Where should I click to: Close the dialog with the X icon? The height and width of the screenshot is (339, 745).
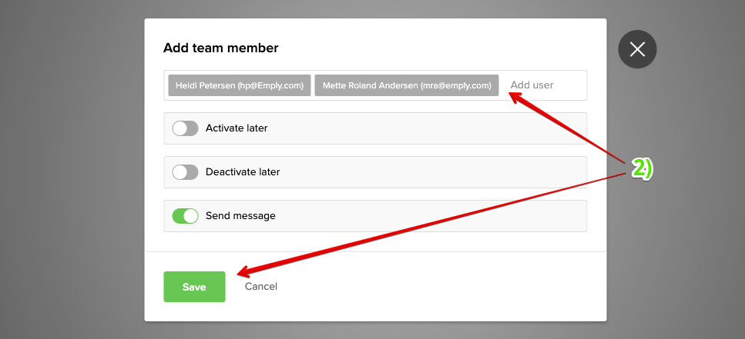tap(637, 50)
